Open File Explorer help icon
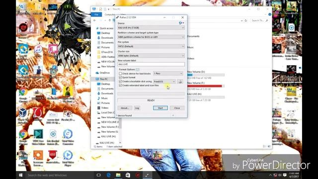 pos(270,14)
